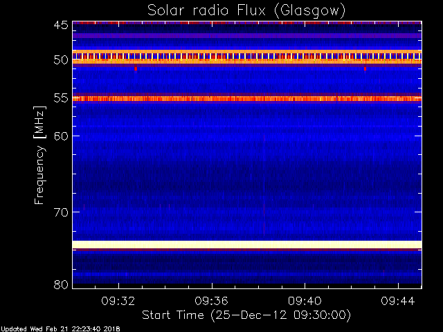Click the red spot before 09:44 near 51 MHz
Screen dimensions: 443x332
click(x=365, y=68)
